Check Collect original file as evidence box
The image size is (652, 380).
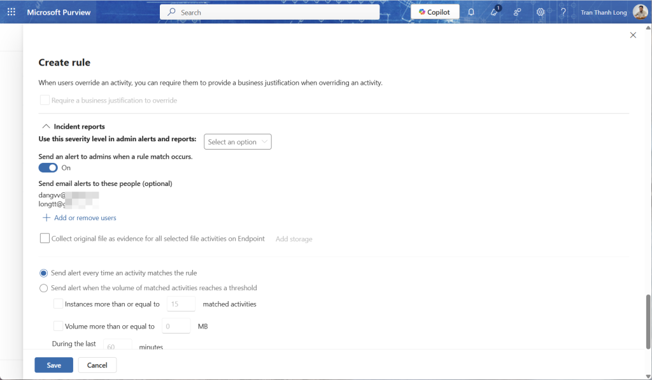coord(45,239)
